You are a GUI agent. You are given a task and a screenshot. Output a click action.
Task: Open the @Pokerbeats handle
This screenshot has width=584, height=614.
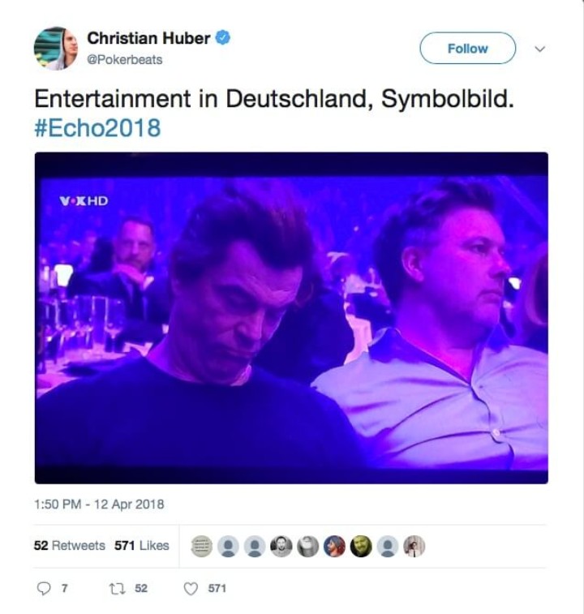point(125,59)
